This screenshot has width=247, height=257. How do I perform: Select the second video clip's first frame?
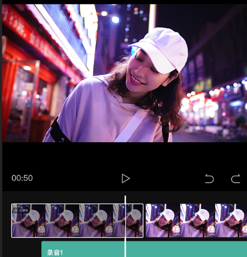(x=163, y=221)
